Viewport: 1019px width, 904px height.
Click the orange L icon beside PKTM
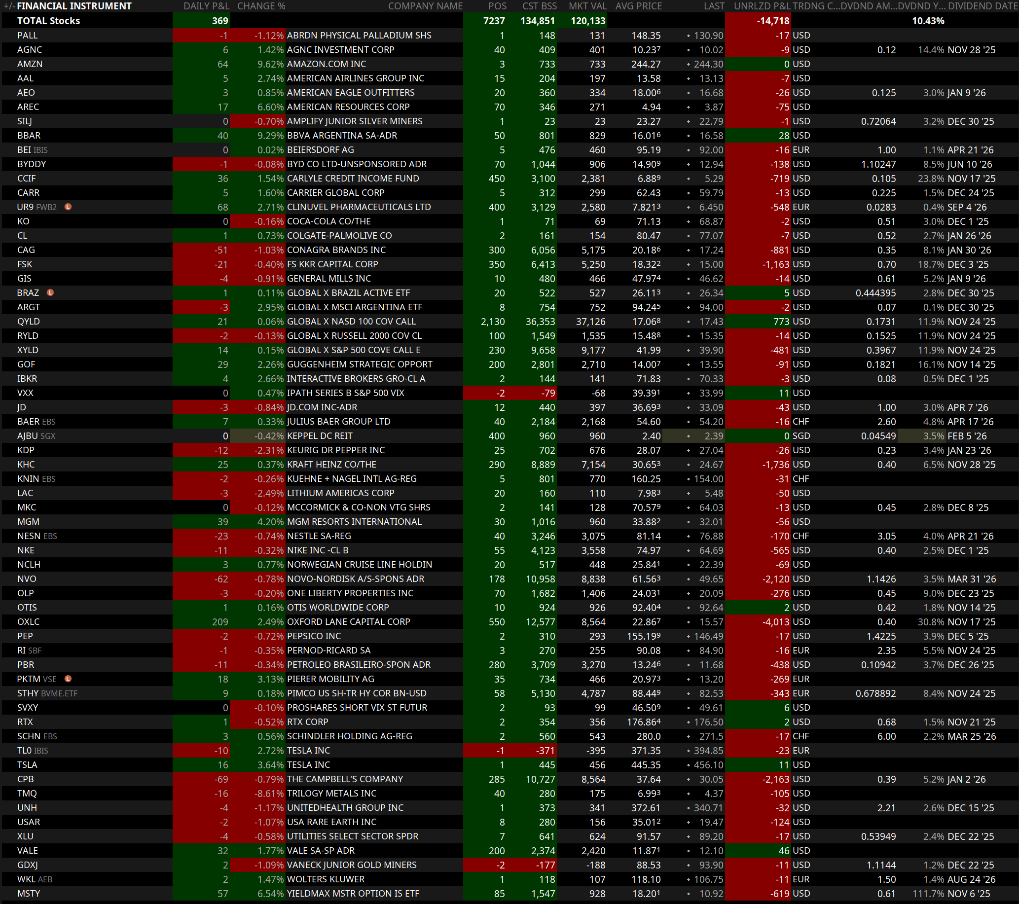click(68, 679)
